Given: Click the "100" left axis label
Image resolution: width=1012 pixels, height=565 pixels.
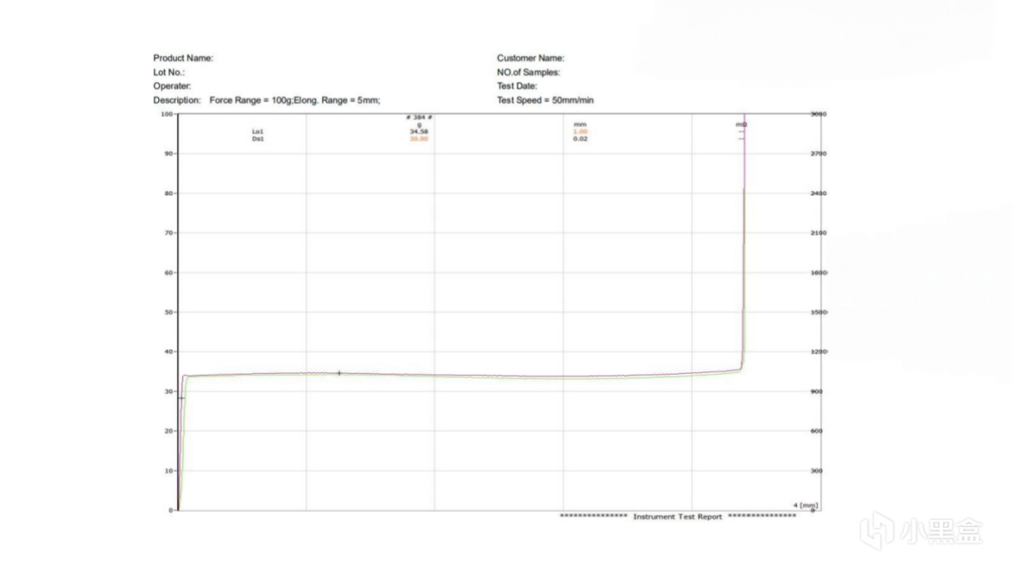Looking at the screenshot, I should coord(166,115).
